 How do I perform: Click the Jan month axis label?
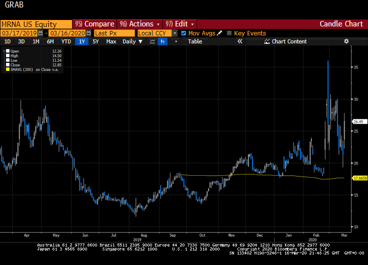click(288, 235)
